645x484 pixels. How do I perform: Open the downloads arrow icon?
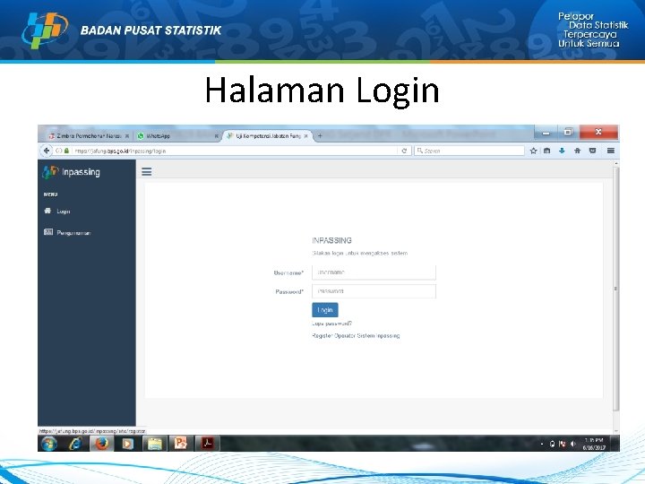[x=562, y=151]
